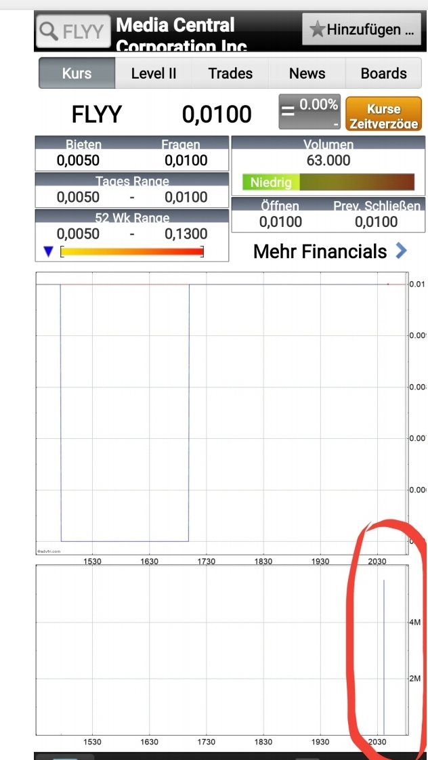Click the volume spike near 2030
This screenshot has width=428, height=760.
[x=384, y=650]
